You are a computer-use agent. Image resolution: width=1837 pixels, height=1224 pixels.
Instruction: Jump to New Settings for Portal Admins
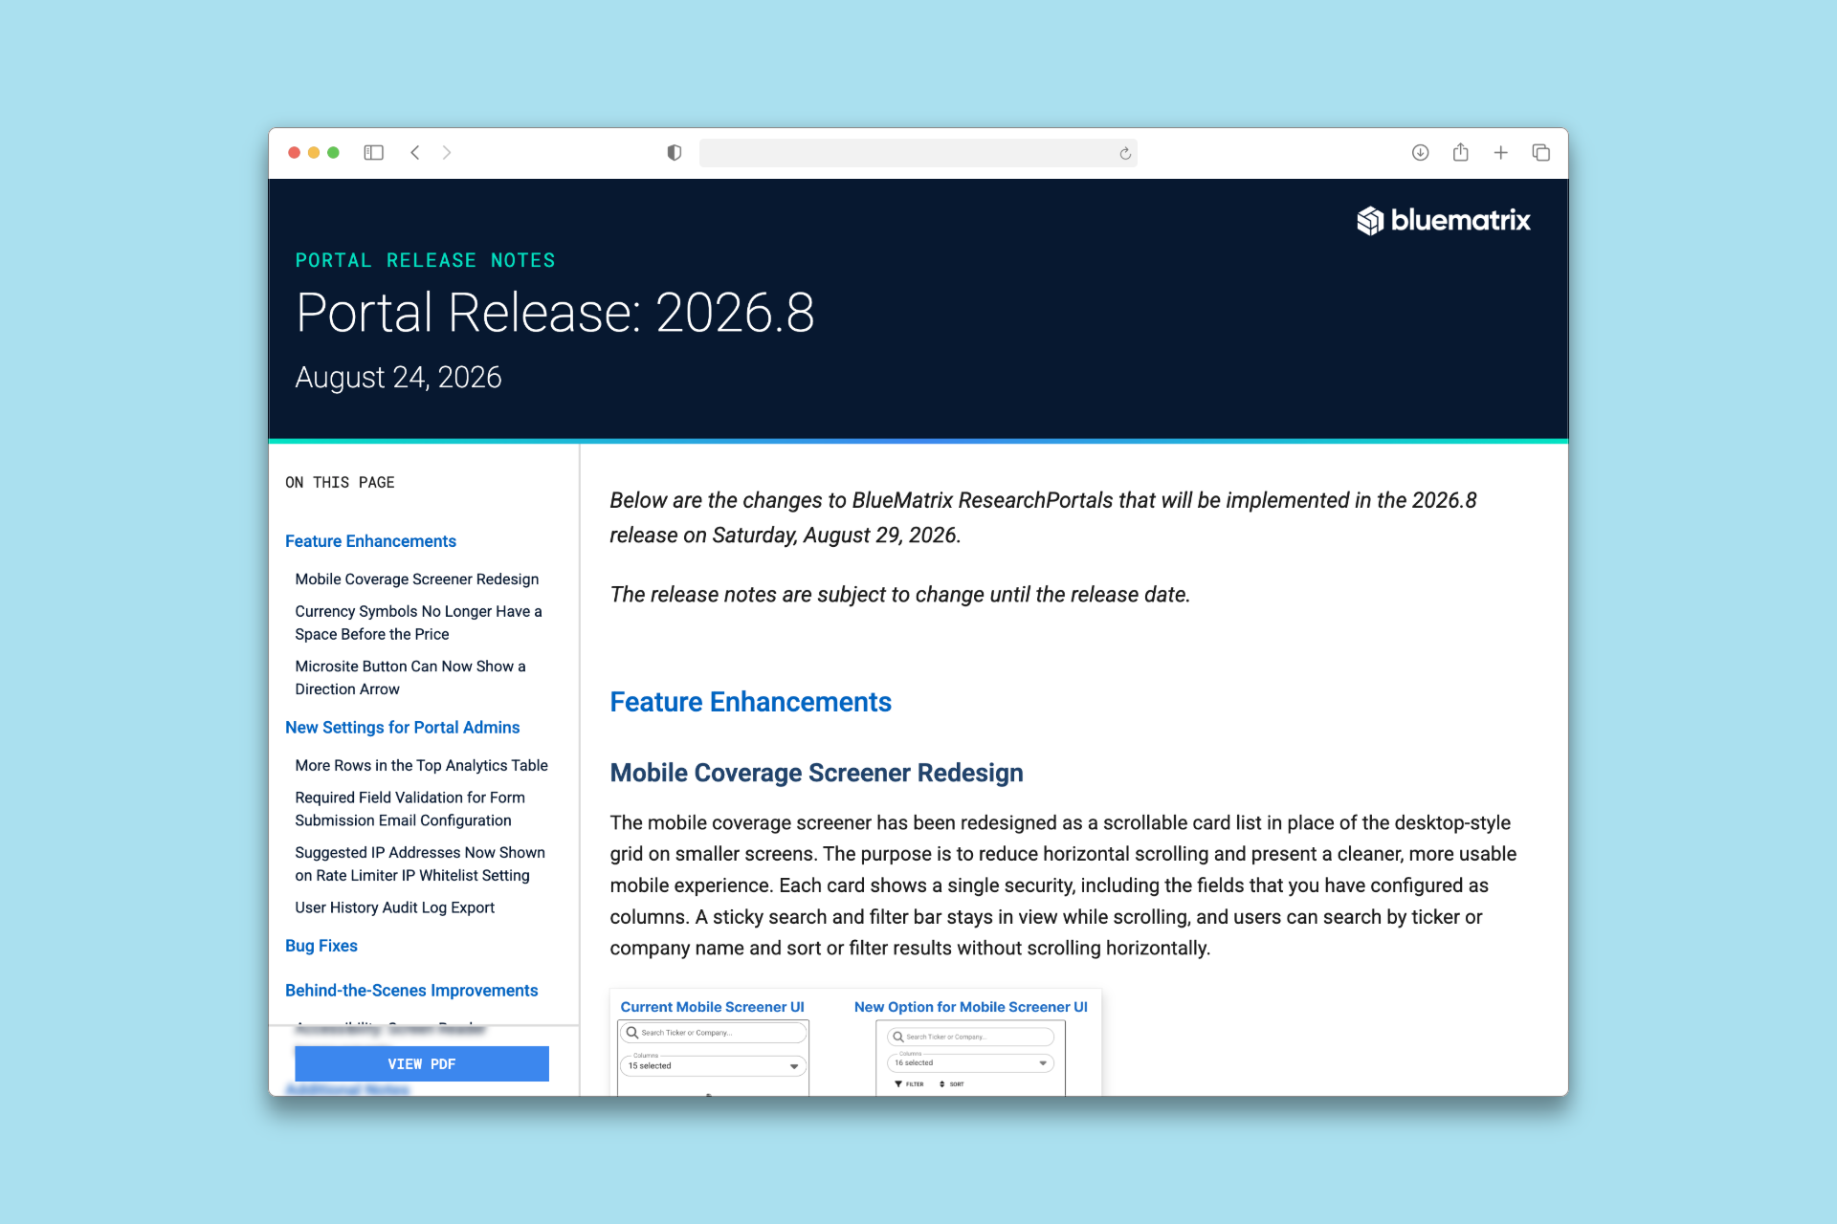(402, 728)
